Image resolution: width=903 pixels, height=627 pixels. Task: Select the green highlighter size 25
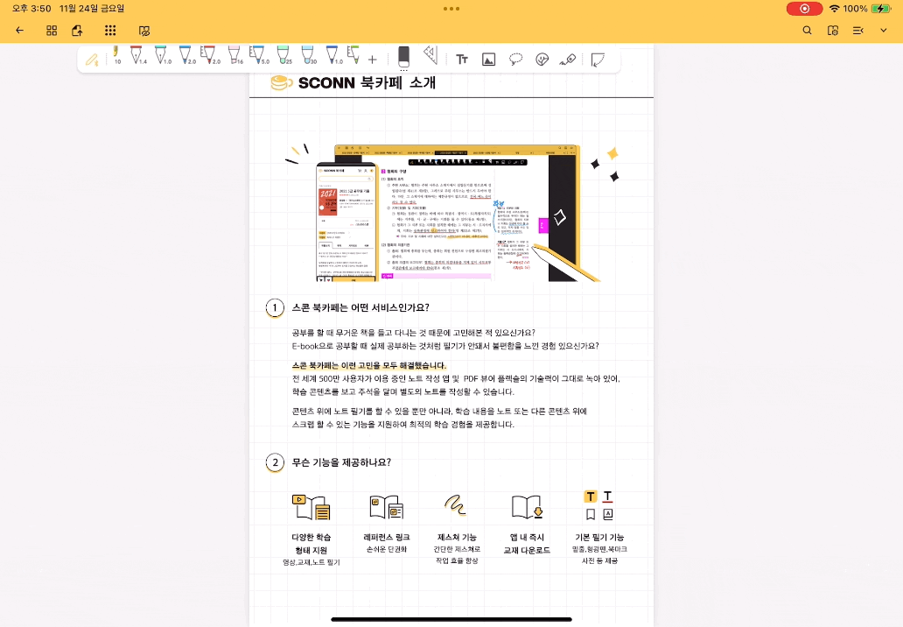[283, 55]
